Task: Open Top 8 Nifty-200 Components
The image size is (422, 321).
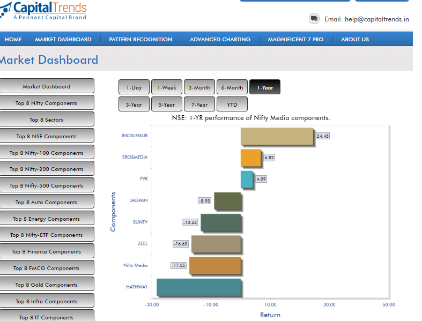Action: [46, 169]
